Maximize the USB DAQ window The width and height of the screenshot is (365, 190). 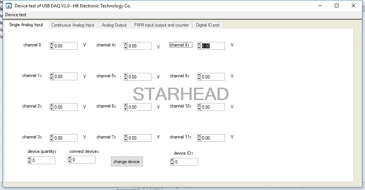pos(337,6)
